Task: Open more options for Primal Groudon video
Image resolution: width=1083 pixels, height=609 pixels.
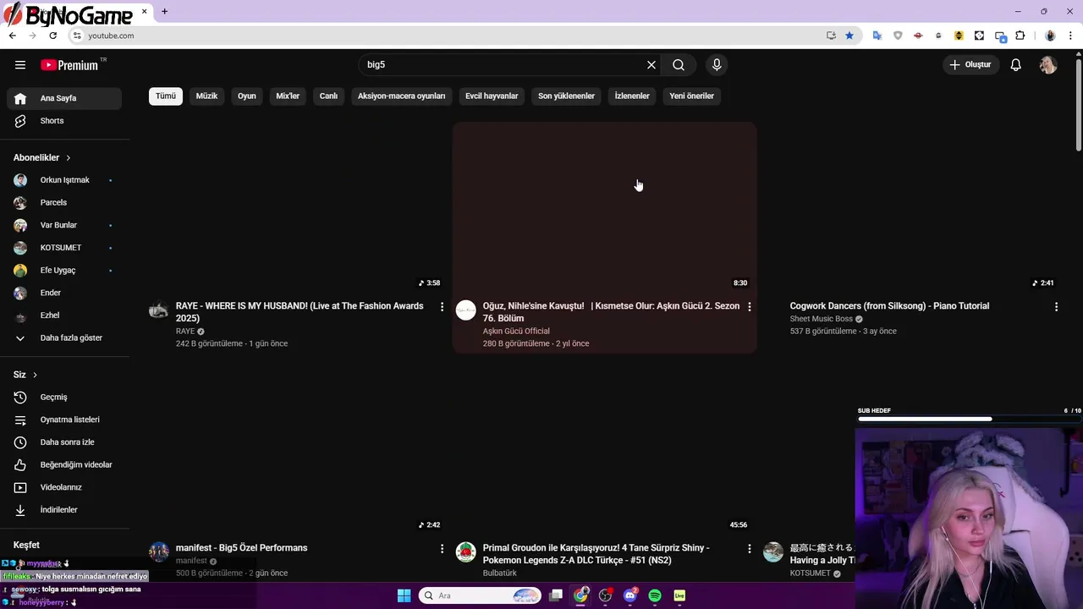Action: point(749,548)
